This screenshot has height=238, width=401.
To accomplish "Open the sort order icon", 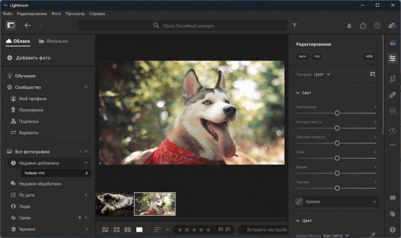I will (158, 229).
